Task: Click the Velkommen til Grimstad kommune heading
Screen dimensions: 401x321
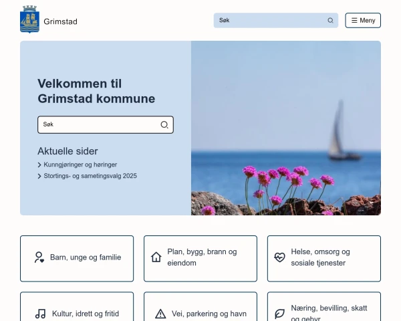Action: click(x=96, y=91)
